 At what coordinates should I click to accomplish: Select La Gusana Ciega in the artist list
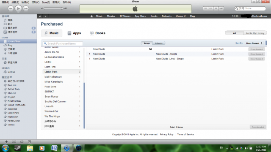(x=62, y=57)
